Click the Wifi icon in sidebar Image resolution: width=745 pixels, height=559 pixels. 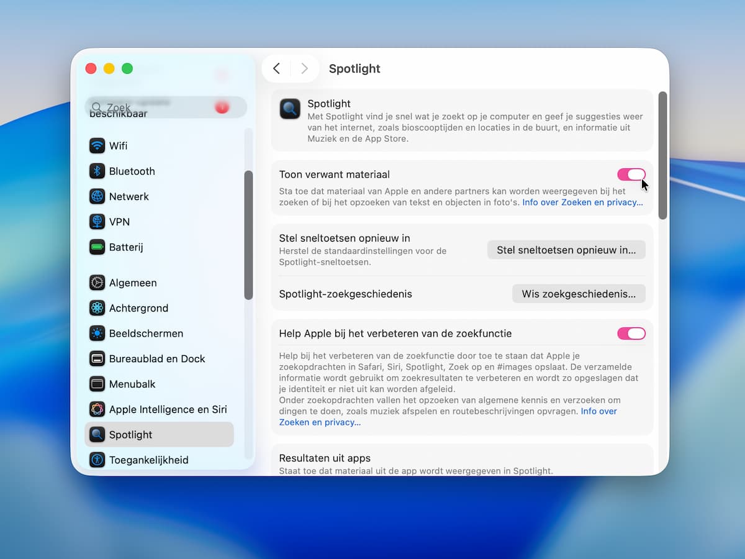(x=97, y=146)
